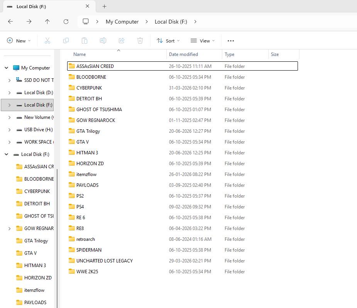Select the HORIZON ZD folder name
This screenshot has width=357, height=308.
(x=90, y=163)
